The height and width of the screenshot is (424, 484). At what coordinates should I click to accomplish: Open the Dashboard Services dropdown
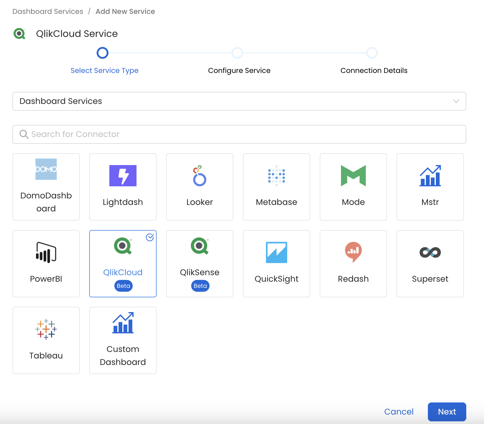(x=233, y=101)
